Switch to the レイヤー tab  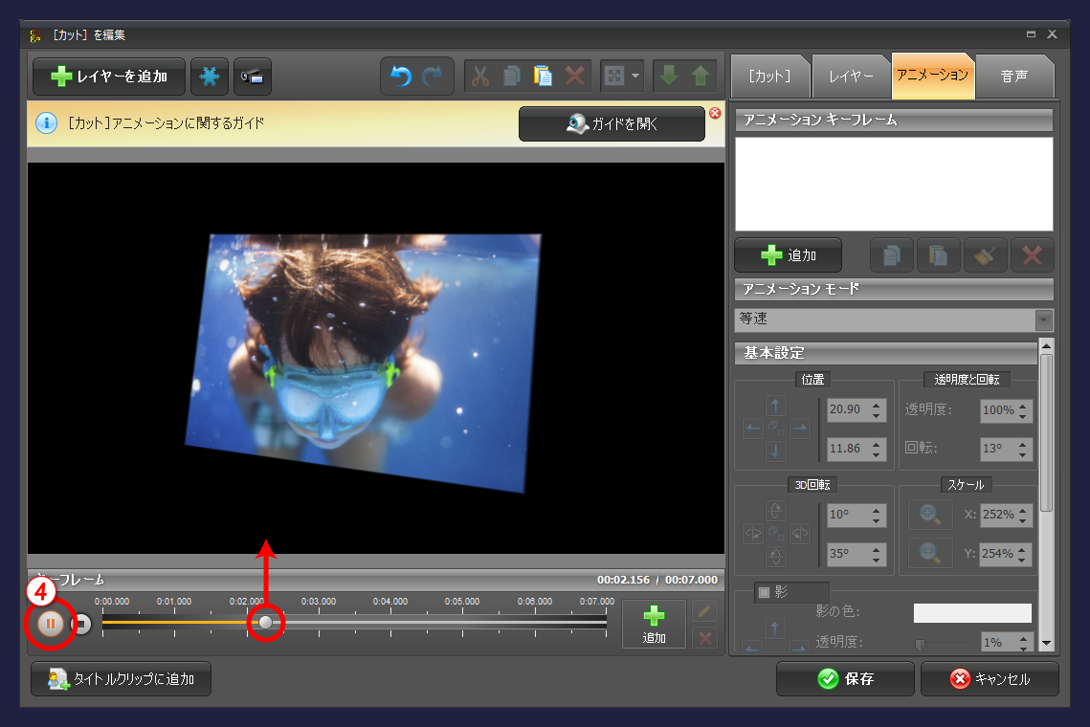(851, 77)
